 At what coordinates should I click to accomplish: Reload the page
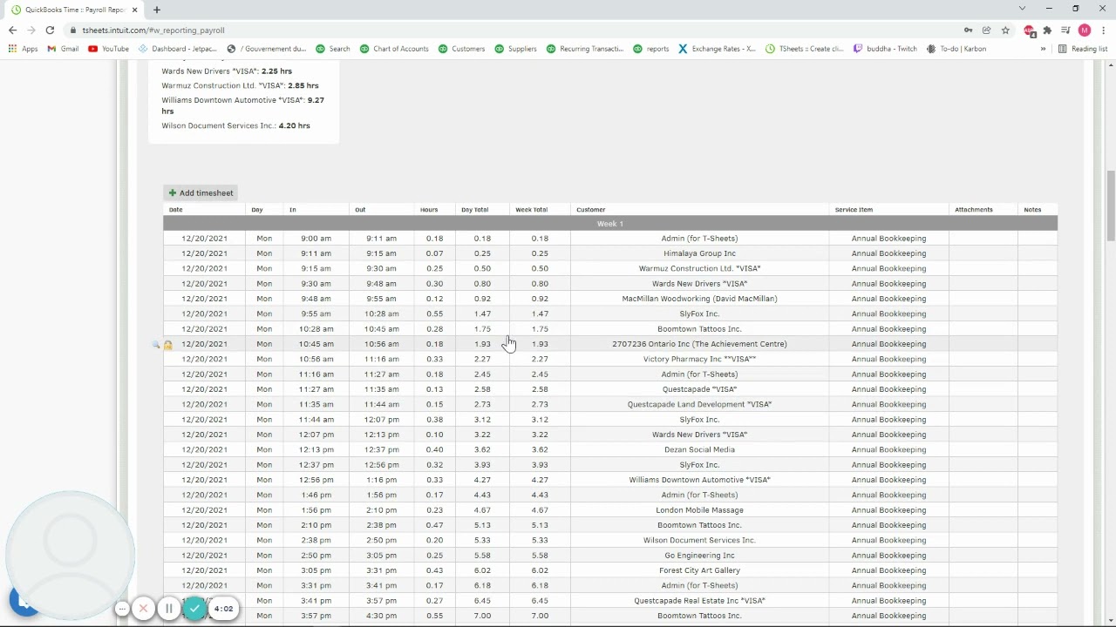(x=50, y=30)
